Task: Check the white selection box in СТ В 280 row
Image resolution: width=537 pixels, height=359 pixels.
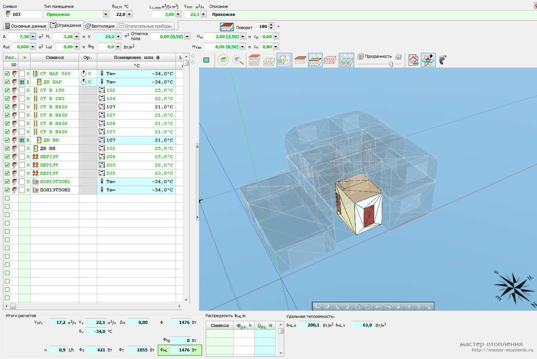Action: coord(22,99)
